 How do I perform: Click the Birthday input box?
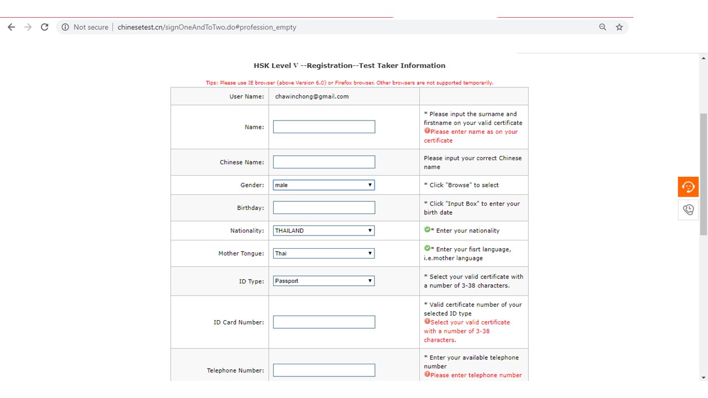coord(324,207)
